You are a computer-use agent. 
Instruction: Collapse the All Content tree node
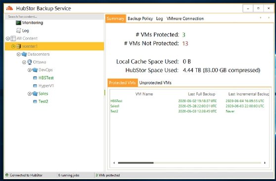(8, 38)
